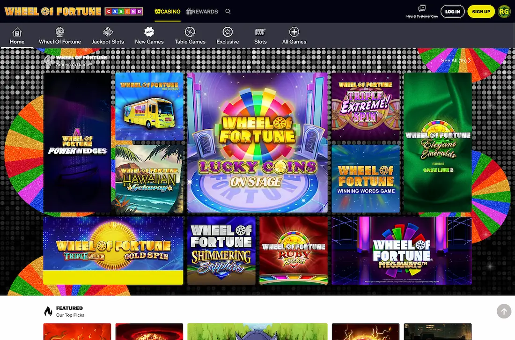
Task: Click the yellow Sign Up button
Action: pyautogui.click(x=481, y=11)
